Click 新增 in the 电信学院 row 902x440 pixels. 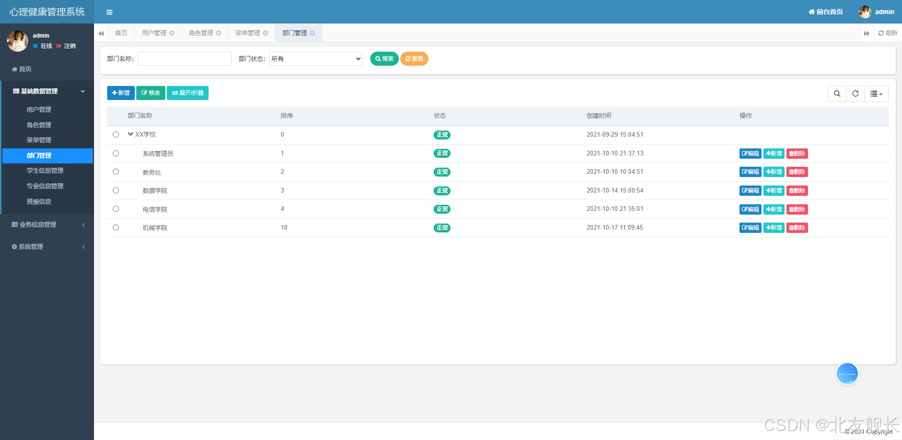pos(774,209)
